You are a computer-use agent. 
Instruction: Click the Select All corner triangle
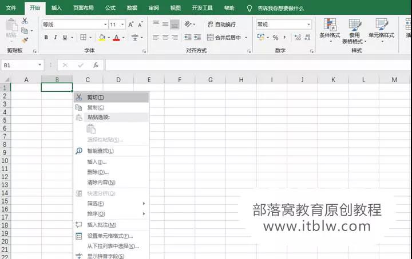(x=7, y=80)
